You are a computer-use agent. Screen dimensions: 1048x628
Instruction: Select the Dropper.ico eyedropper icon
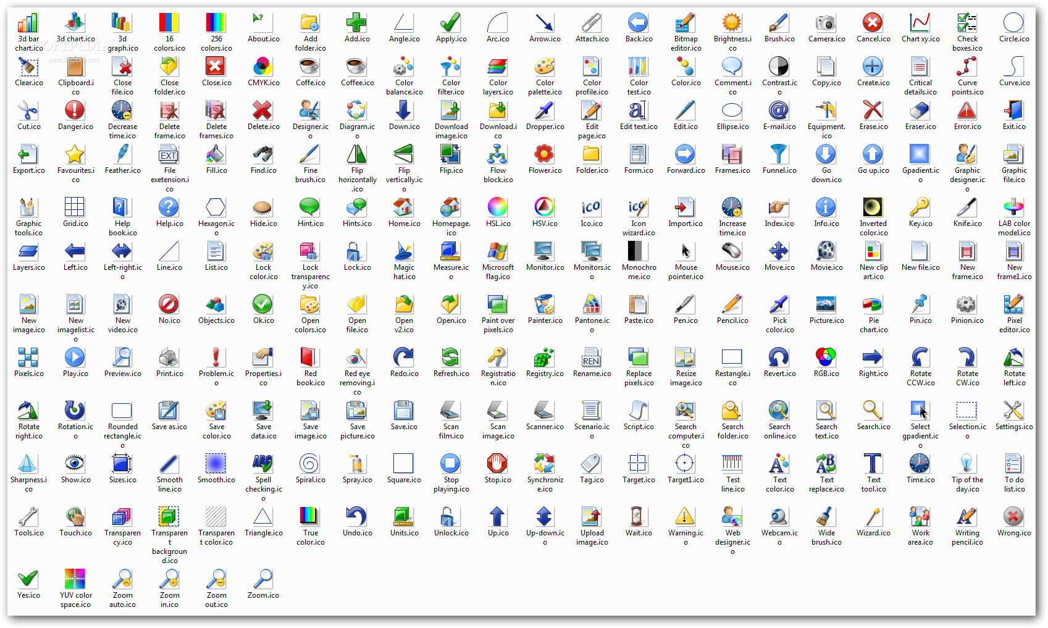[545, 112]
